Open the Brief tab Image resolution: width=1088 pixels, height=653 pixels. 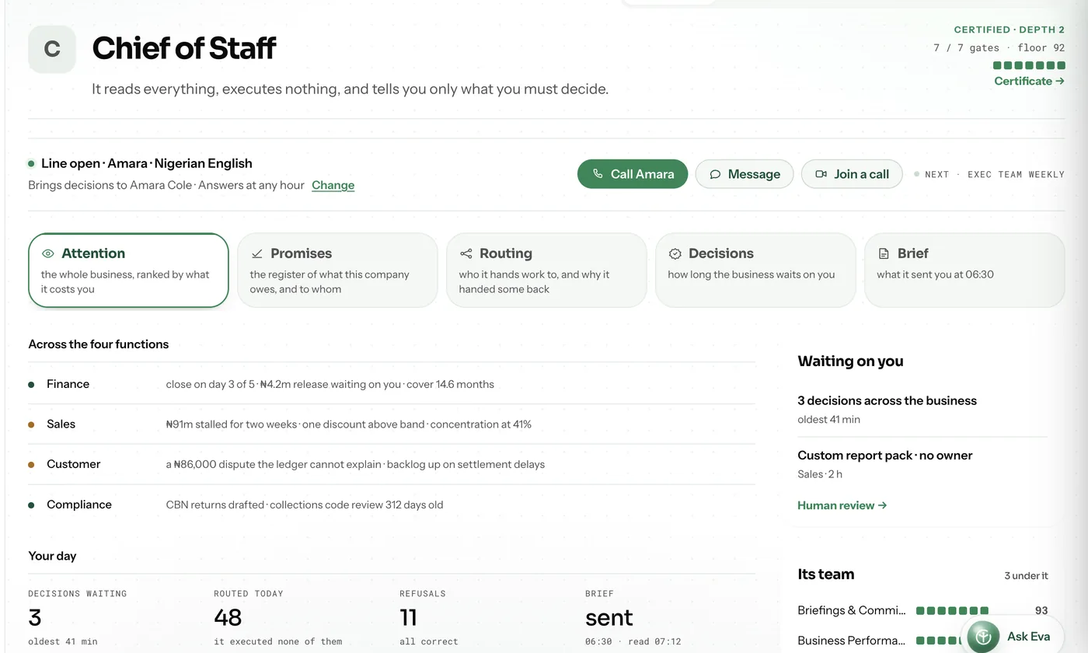tap(964, 271)
